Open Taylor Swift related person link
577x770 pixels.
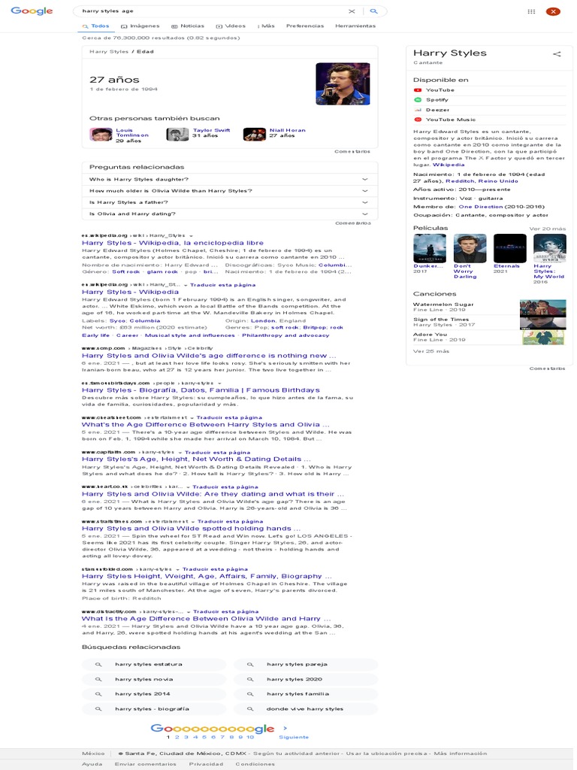pyautogui.click(x=211, y=130)
